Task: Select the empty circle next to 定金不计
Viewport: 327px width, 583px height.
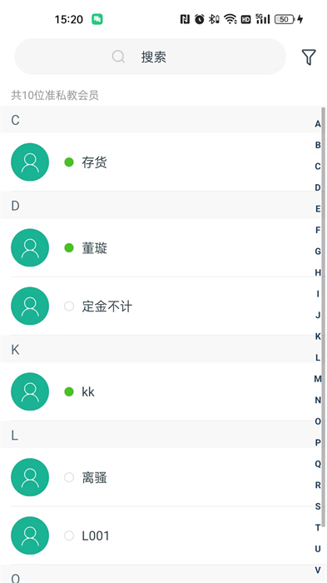Action: click(x=69, y=306)
